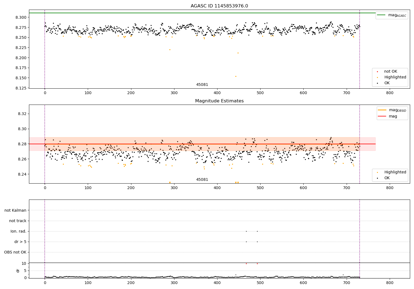Click the orange triangle marker near x=290
This screenshot has width=414, height=289.
[170, 182]
